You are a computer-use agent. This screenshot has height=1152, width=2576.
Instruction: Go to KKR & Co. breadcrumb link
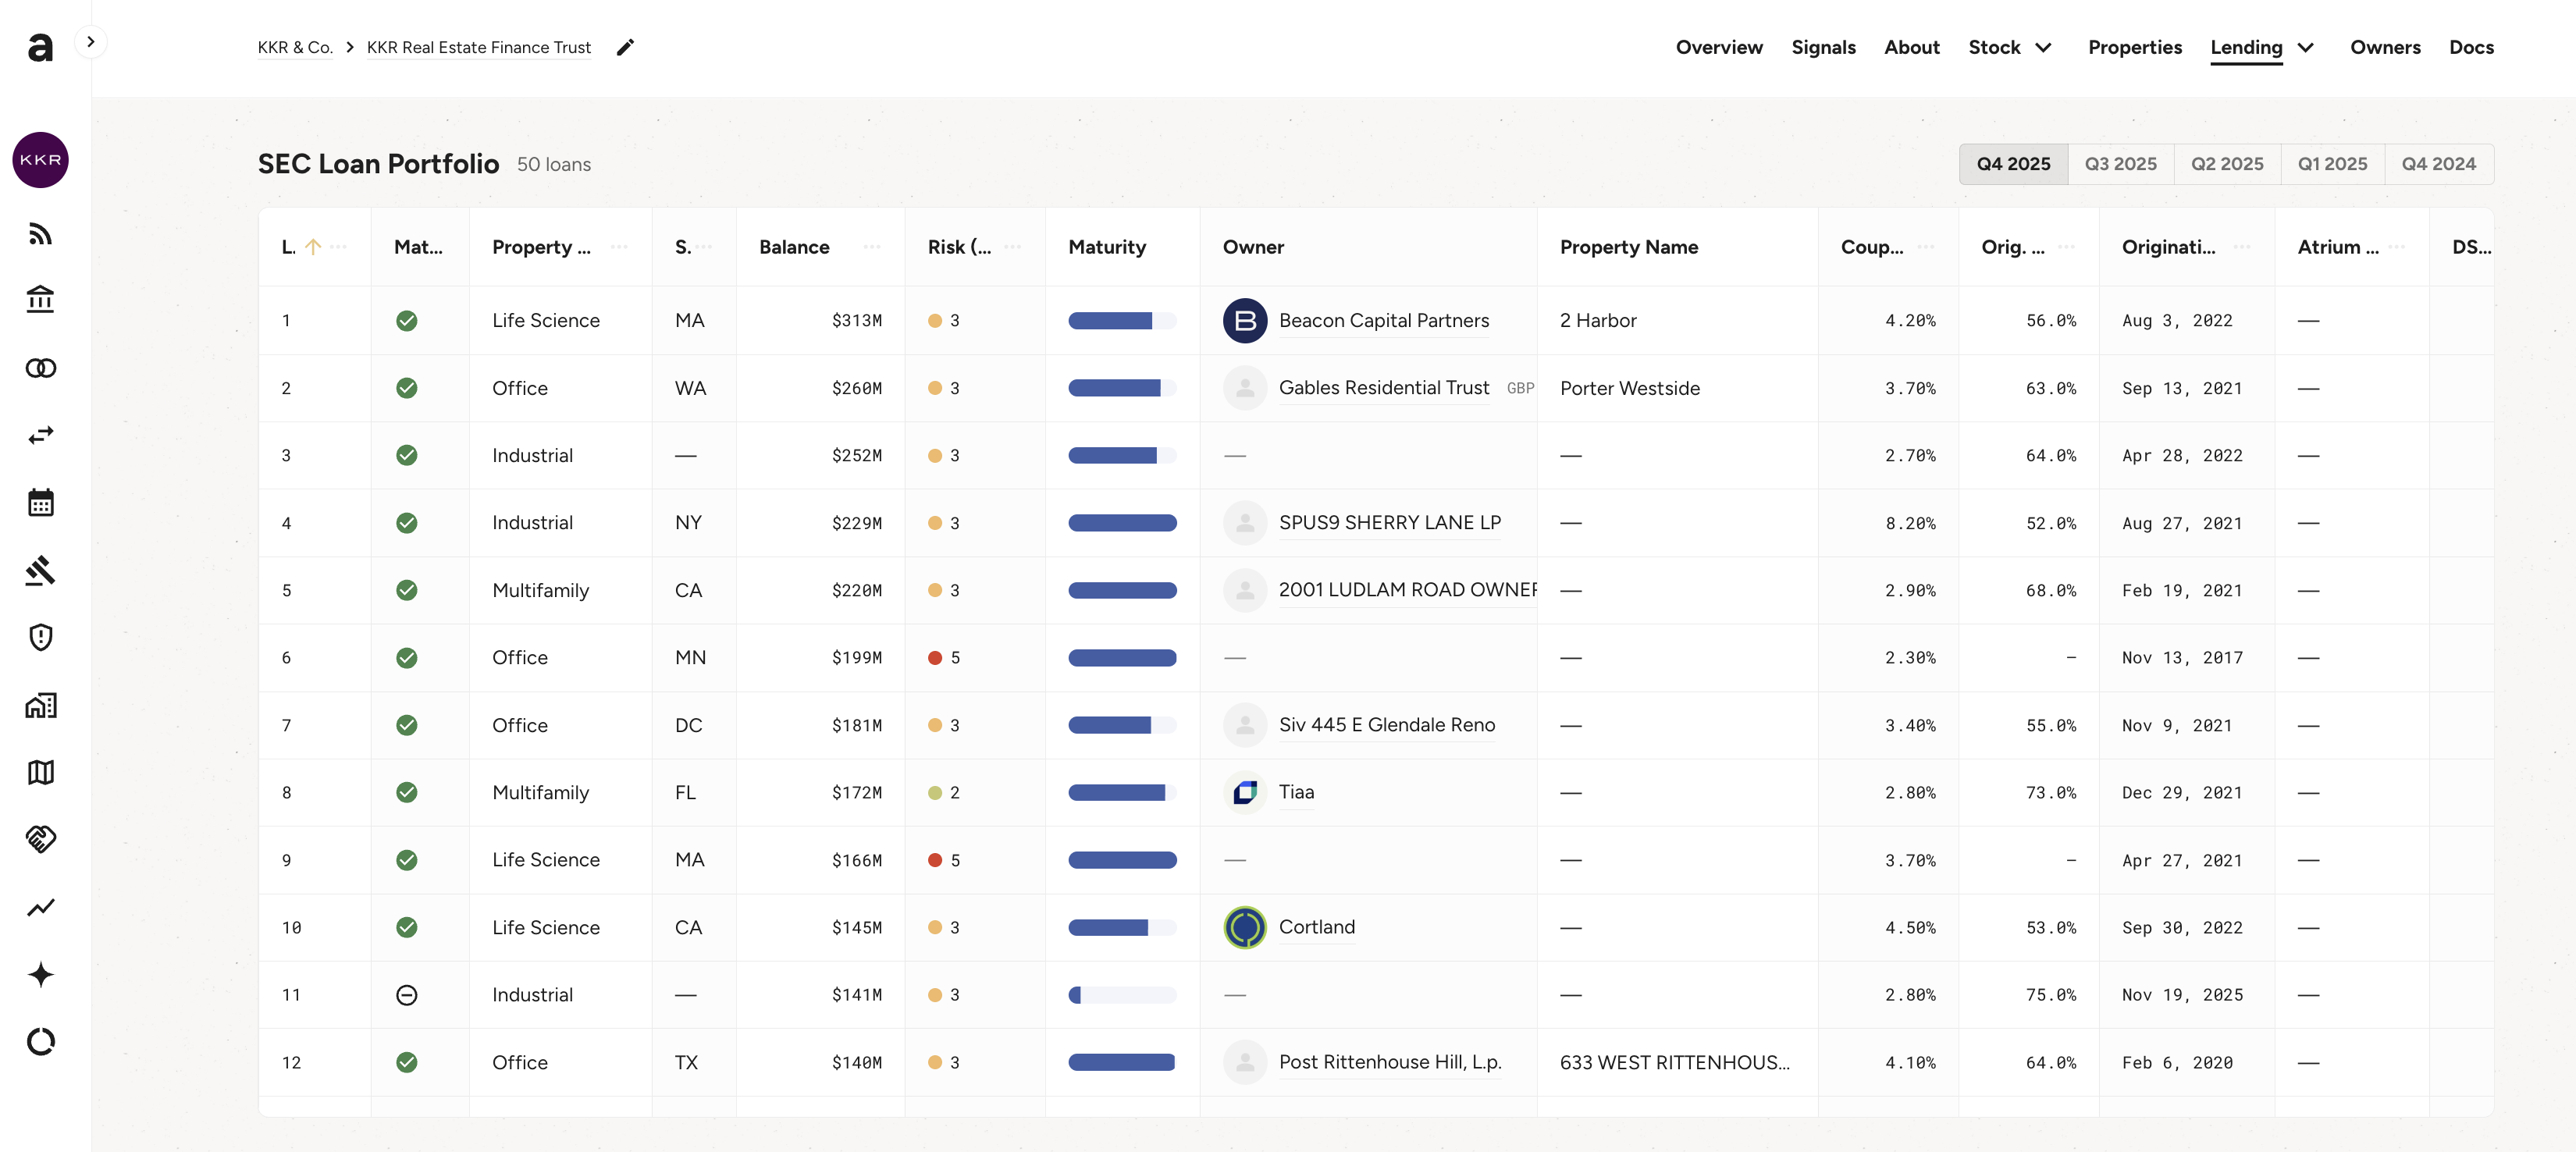(295, 47)
